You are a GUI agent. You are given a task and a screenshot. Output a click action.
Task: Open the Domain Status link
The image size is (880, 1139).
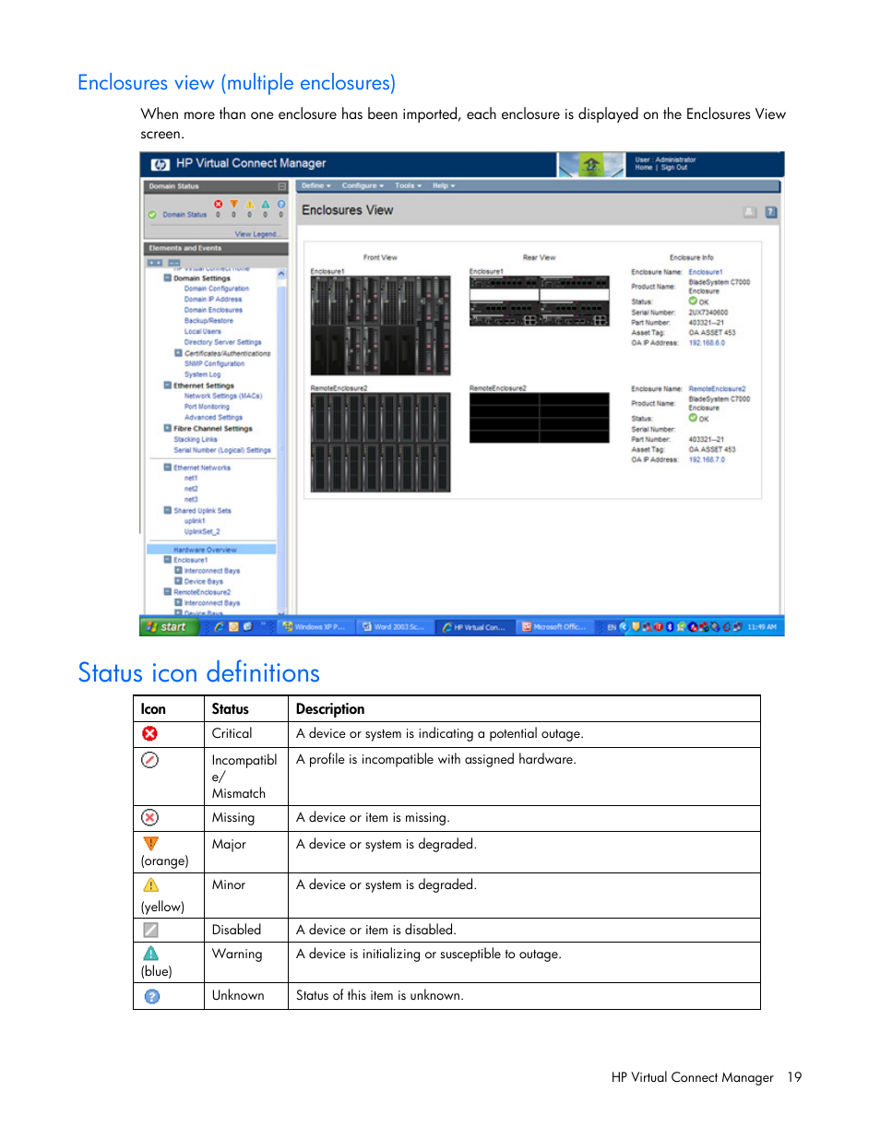[184, 215]
